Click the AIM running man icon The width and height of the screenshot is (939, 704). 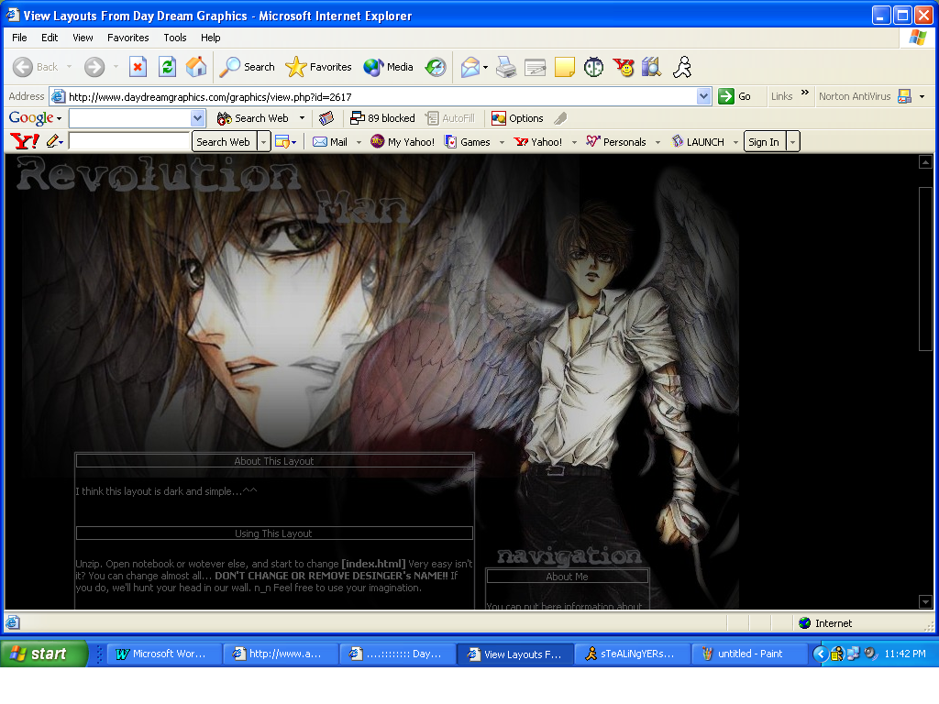(681, 67)
